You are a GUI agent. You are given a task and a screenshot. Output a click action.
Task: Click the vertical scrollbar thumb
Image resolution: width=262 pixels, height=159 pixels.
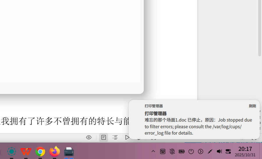pyautogui.click(x=260, y=28)
